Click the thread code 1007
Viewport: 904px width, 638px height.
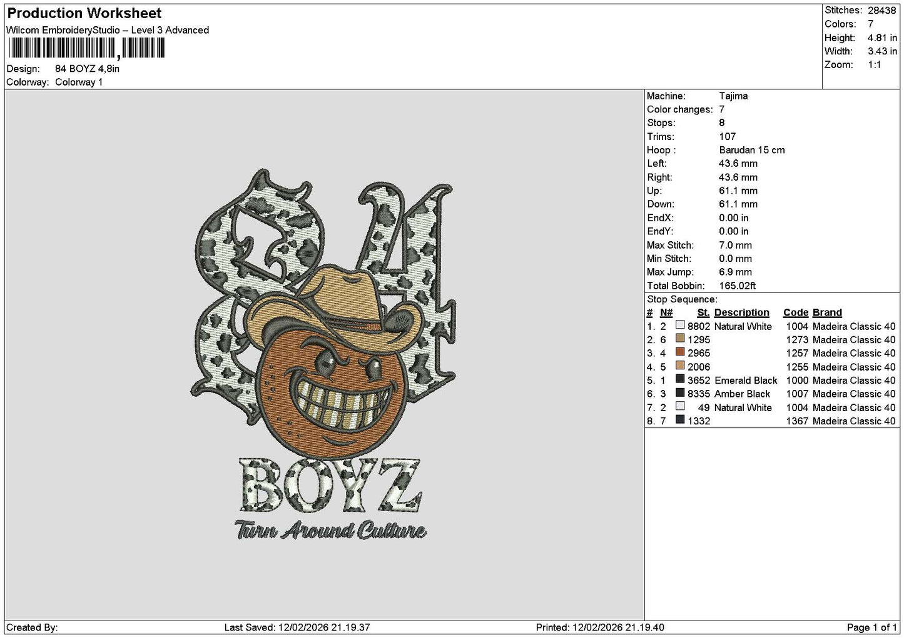797,394
